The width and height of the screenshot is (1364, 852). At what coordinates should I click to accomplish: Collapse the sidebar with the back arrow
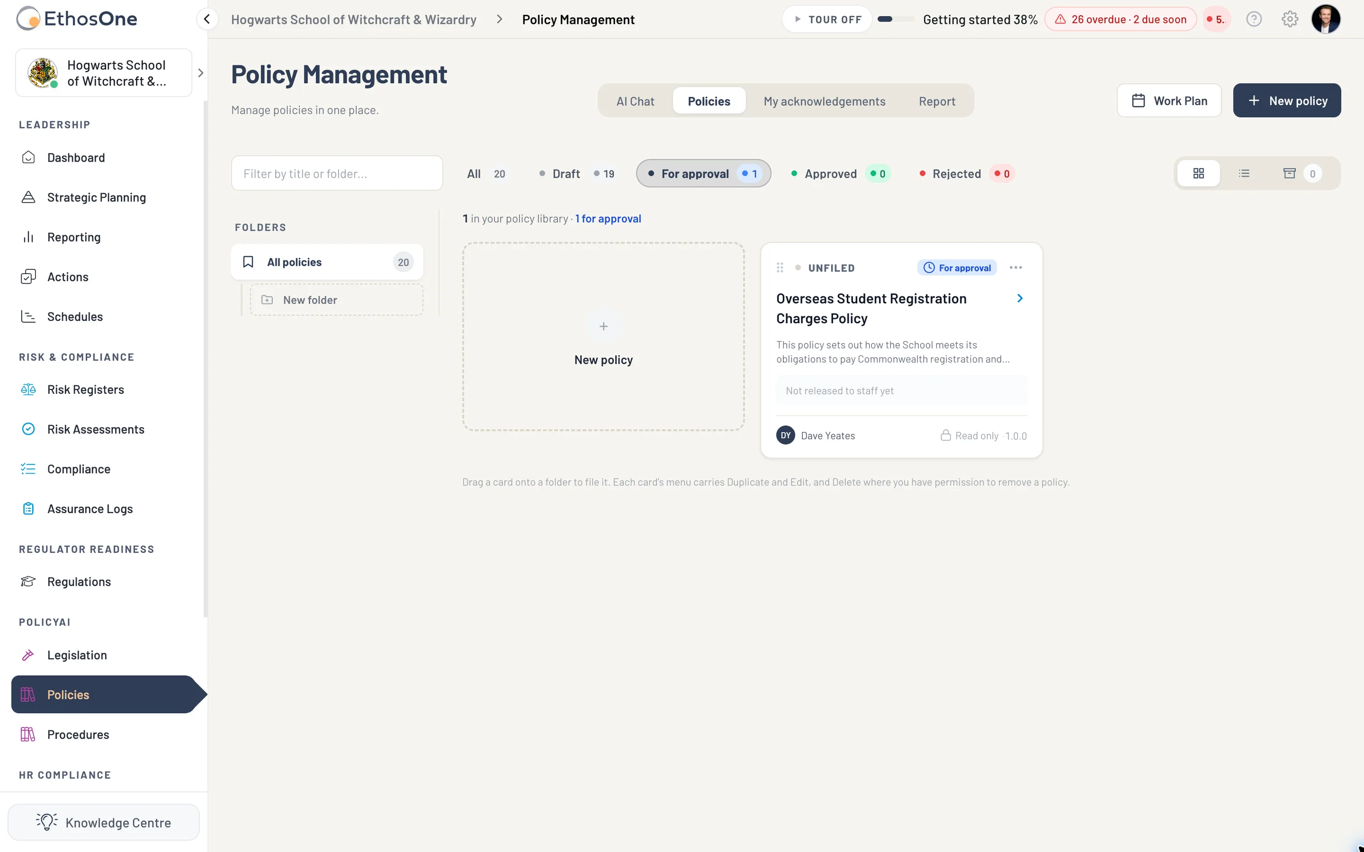pos(207,19)
